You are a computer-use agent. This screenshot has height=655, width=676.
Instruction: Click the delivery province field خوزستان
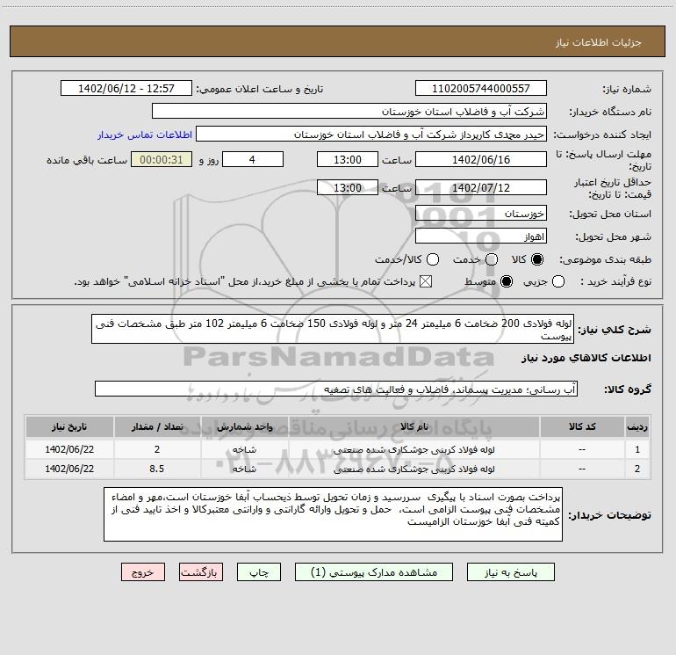click(481, 213)
